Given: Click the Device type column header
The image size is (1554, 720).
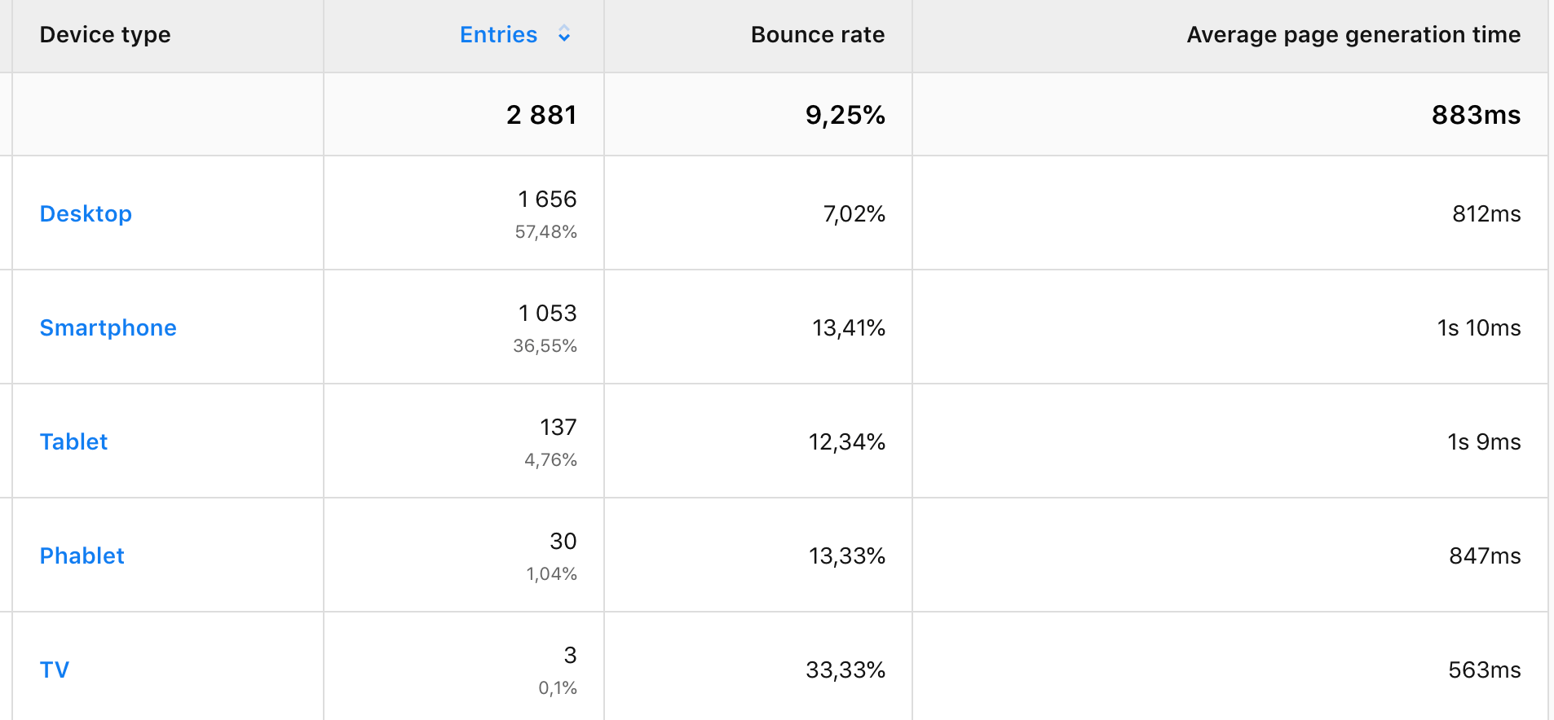Looking at the screenshot, I should coord(105,34).
